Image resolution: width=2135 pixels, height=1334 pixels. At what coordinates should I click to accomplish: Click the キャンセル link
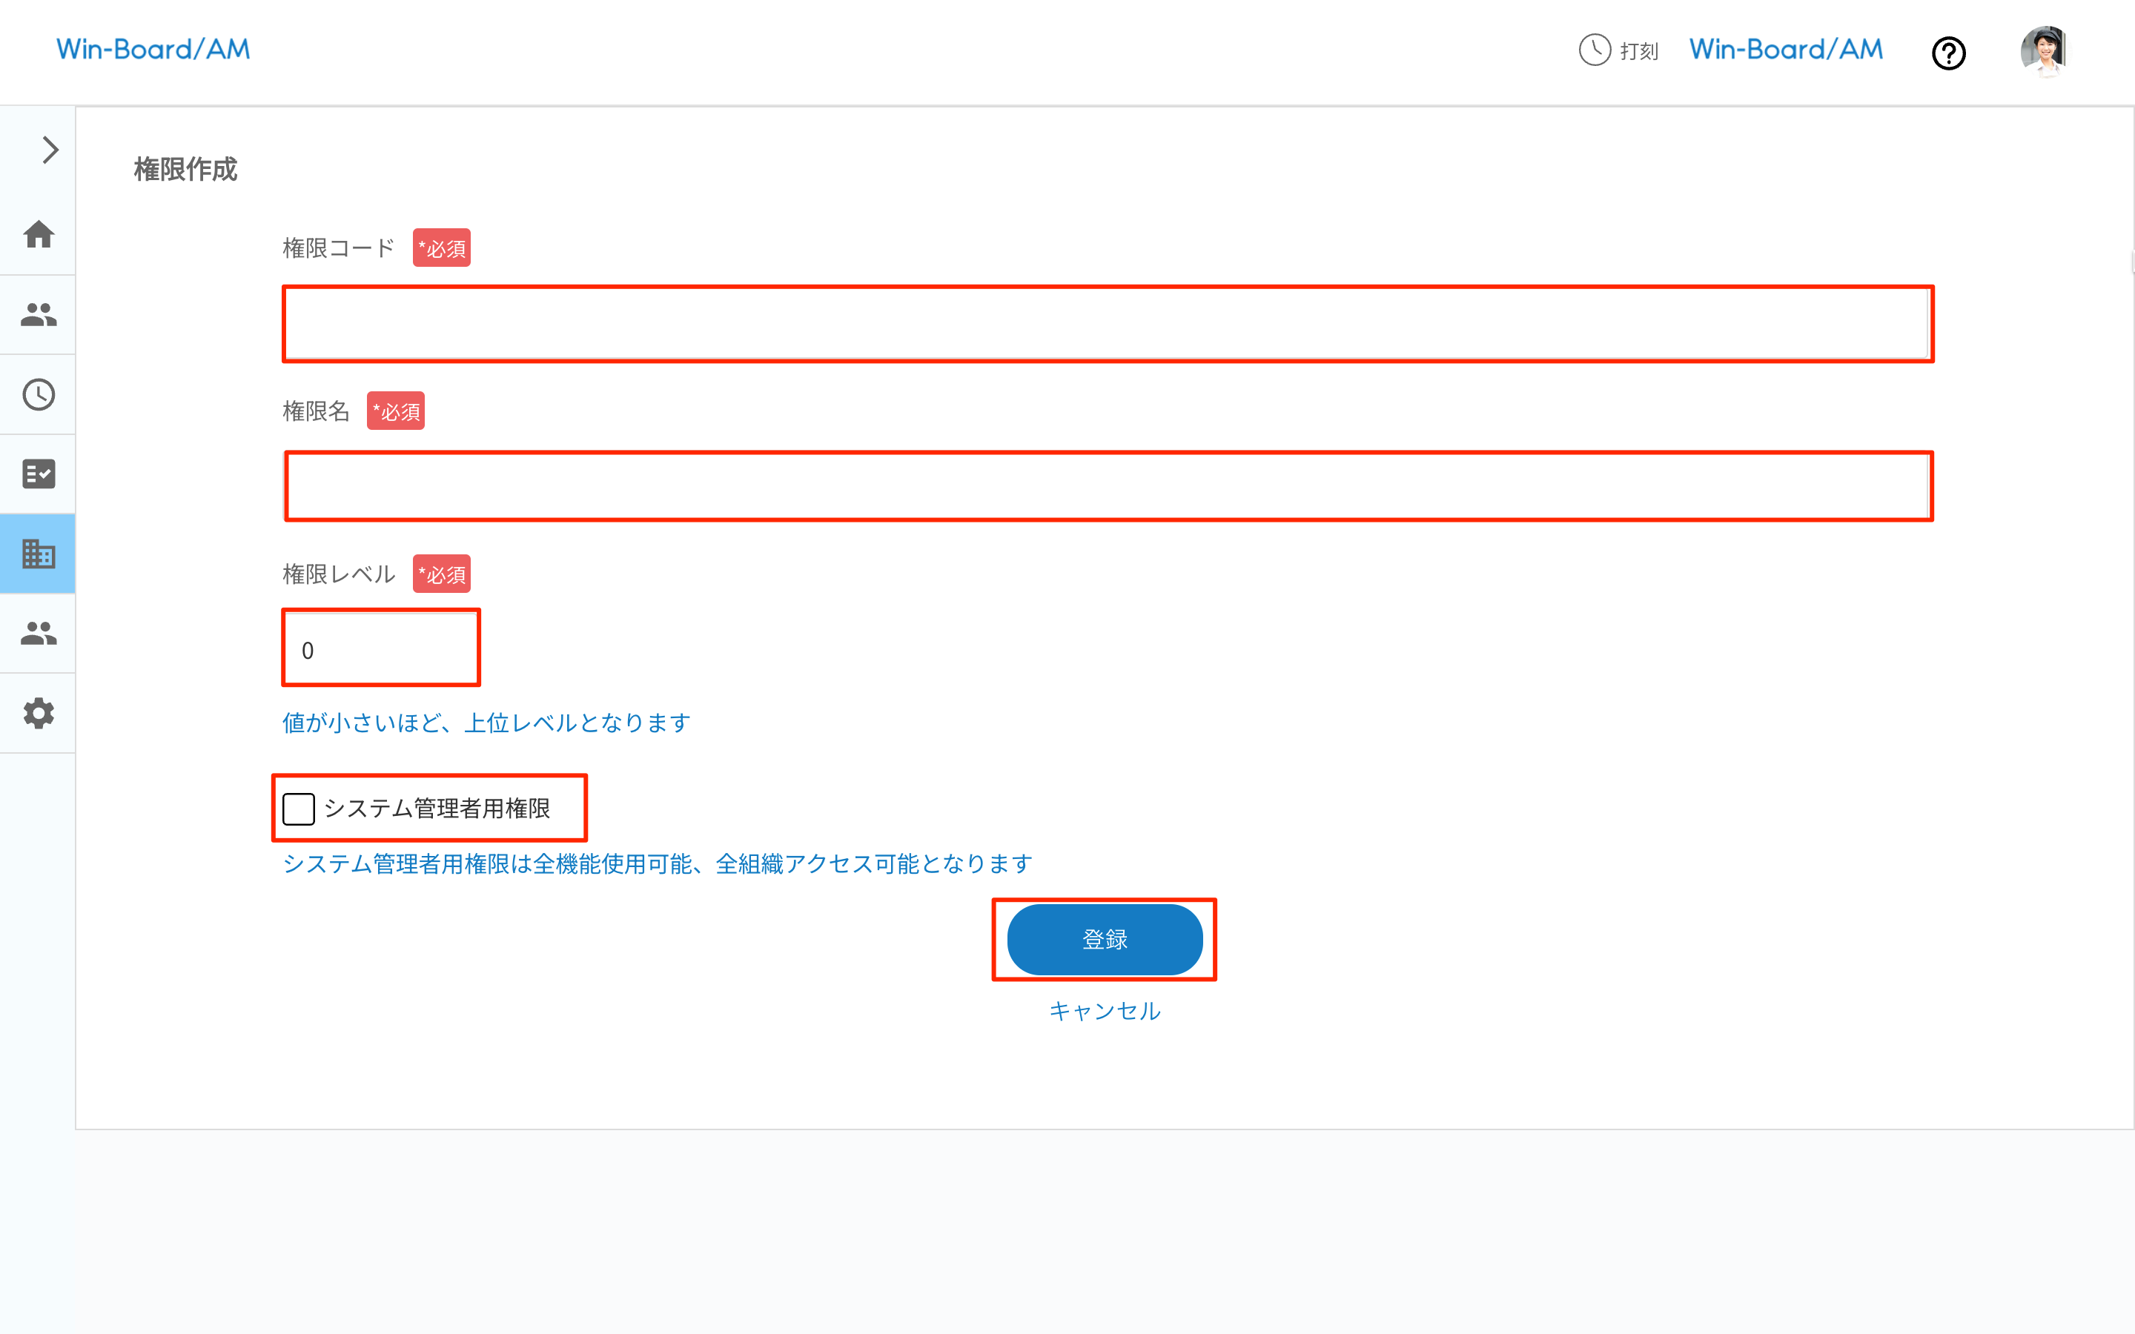pyautogui.click(x=1104, y=1011)
